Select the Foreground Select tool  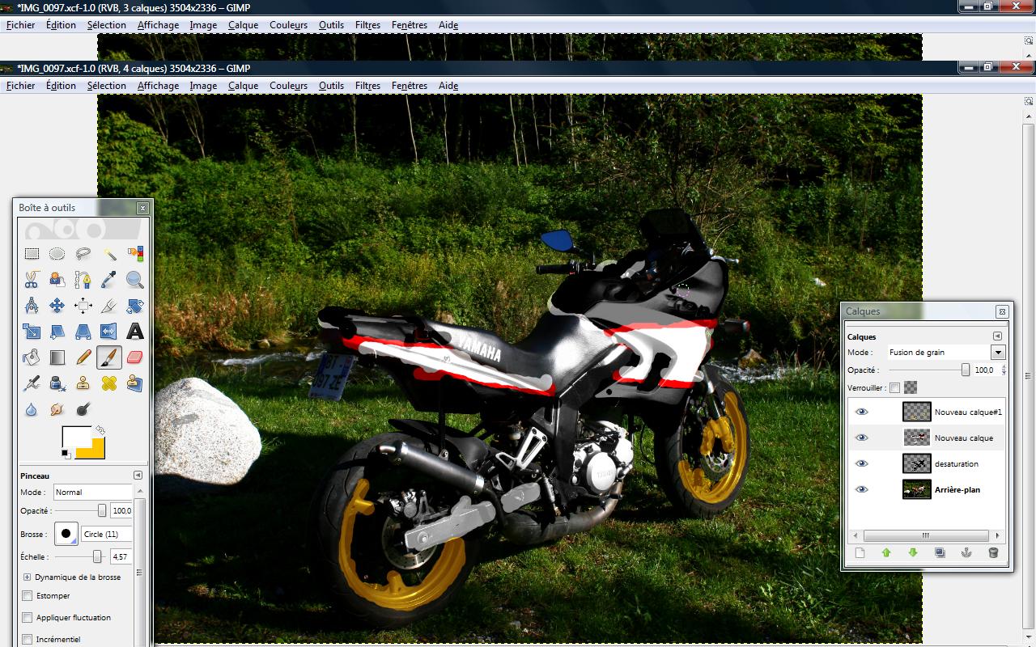[57, 280]
